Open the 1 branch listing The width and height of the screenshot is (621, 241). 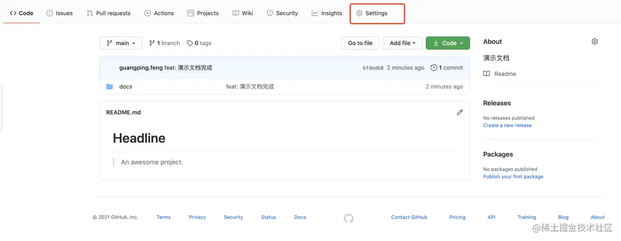[164, 43]
